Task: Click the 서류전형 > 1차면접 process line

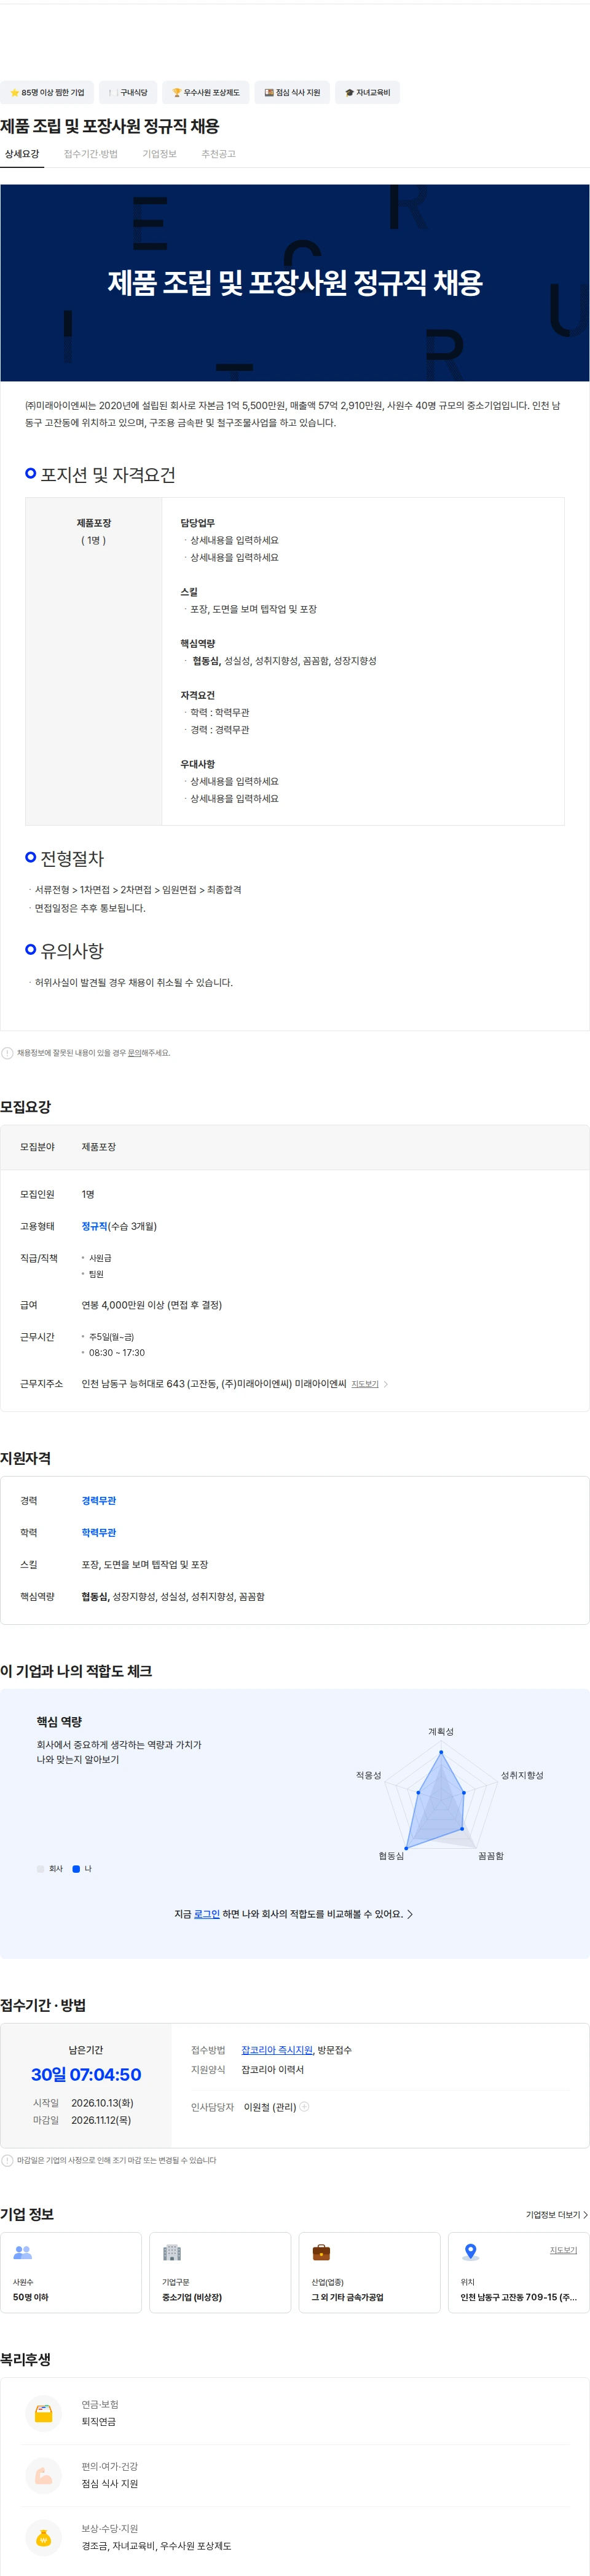Action: 138,889
